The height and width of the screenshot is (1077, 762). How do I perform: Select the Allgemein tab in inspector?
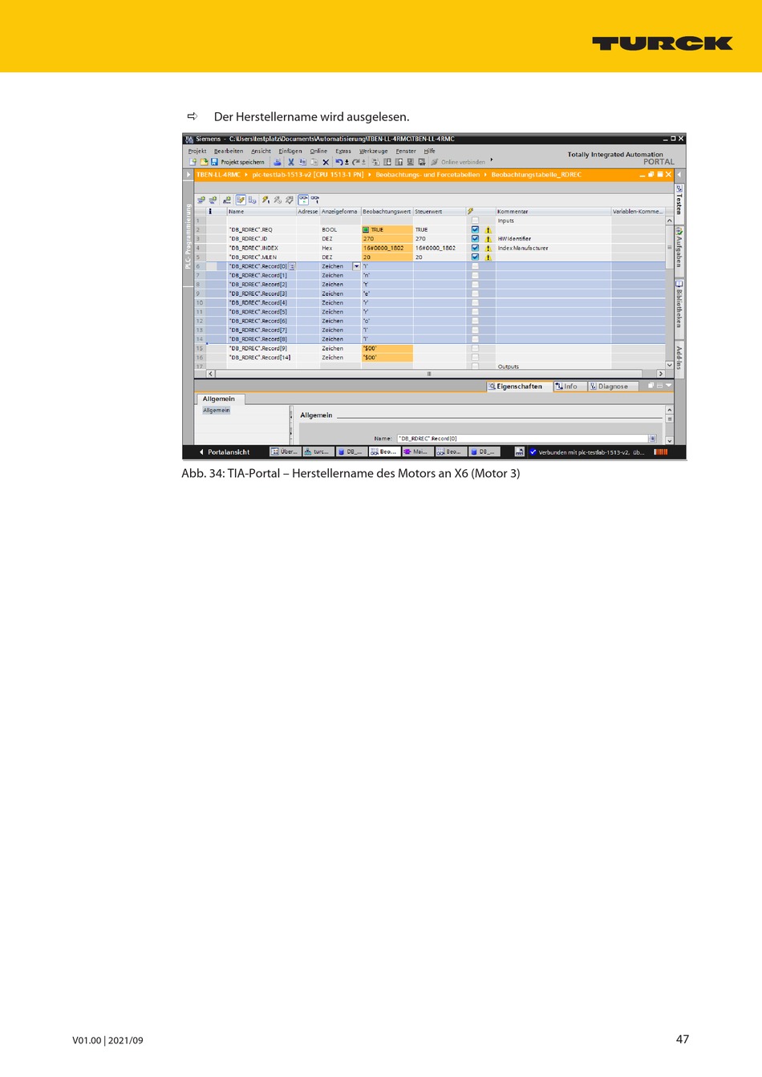[x=219, y=399]
